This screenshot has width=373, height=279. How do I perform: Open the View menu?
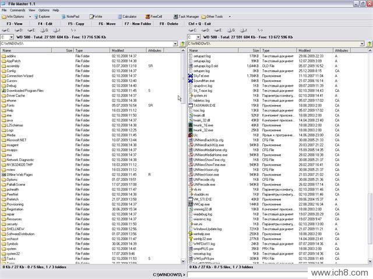click(31, 10)
